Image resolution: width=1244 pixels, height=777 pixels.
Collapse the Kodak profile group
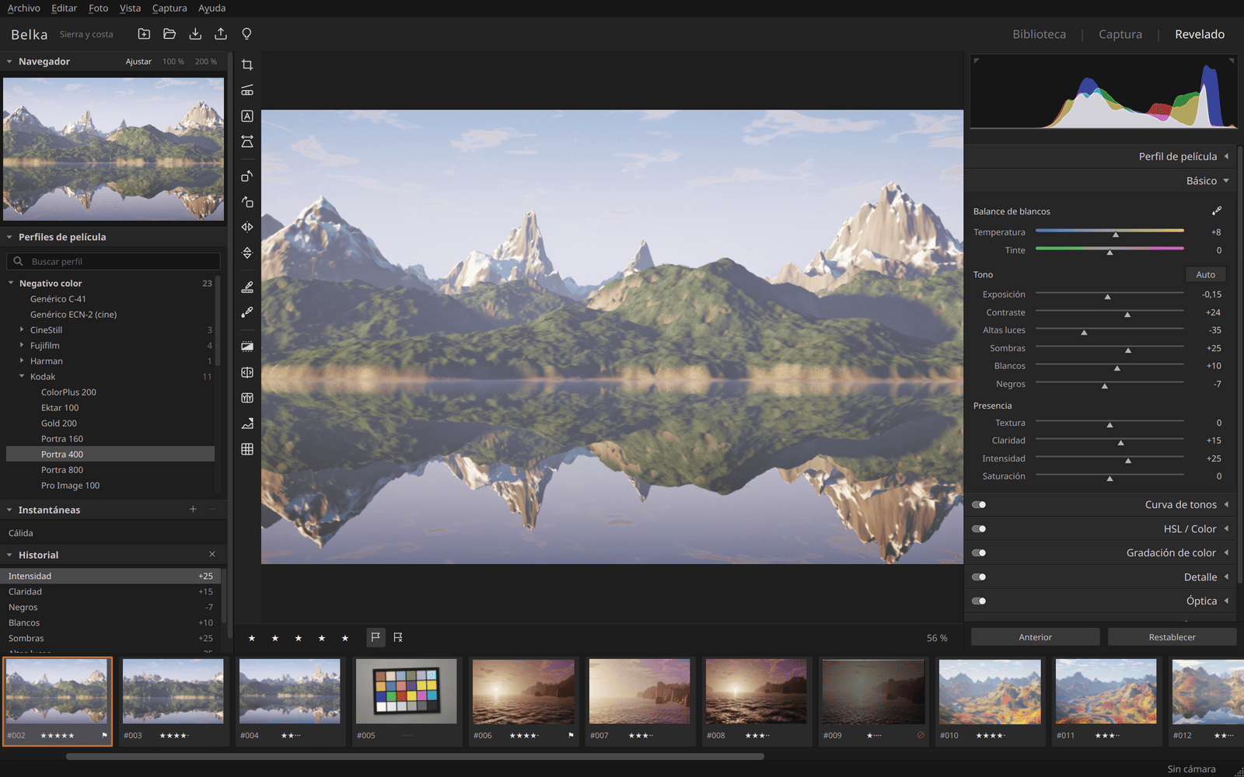22,376
